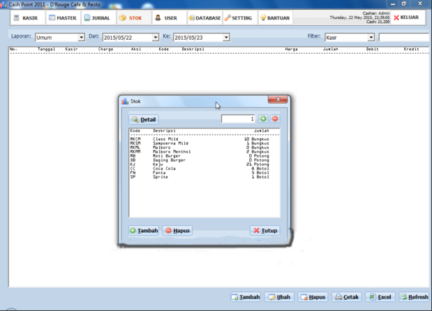Click the Debit column header
The height and width of the screenshot is (311, 432).
pos(372,49)
